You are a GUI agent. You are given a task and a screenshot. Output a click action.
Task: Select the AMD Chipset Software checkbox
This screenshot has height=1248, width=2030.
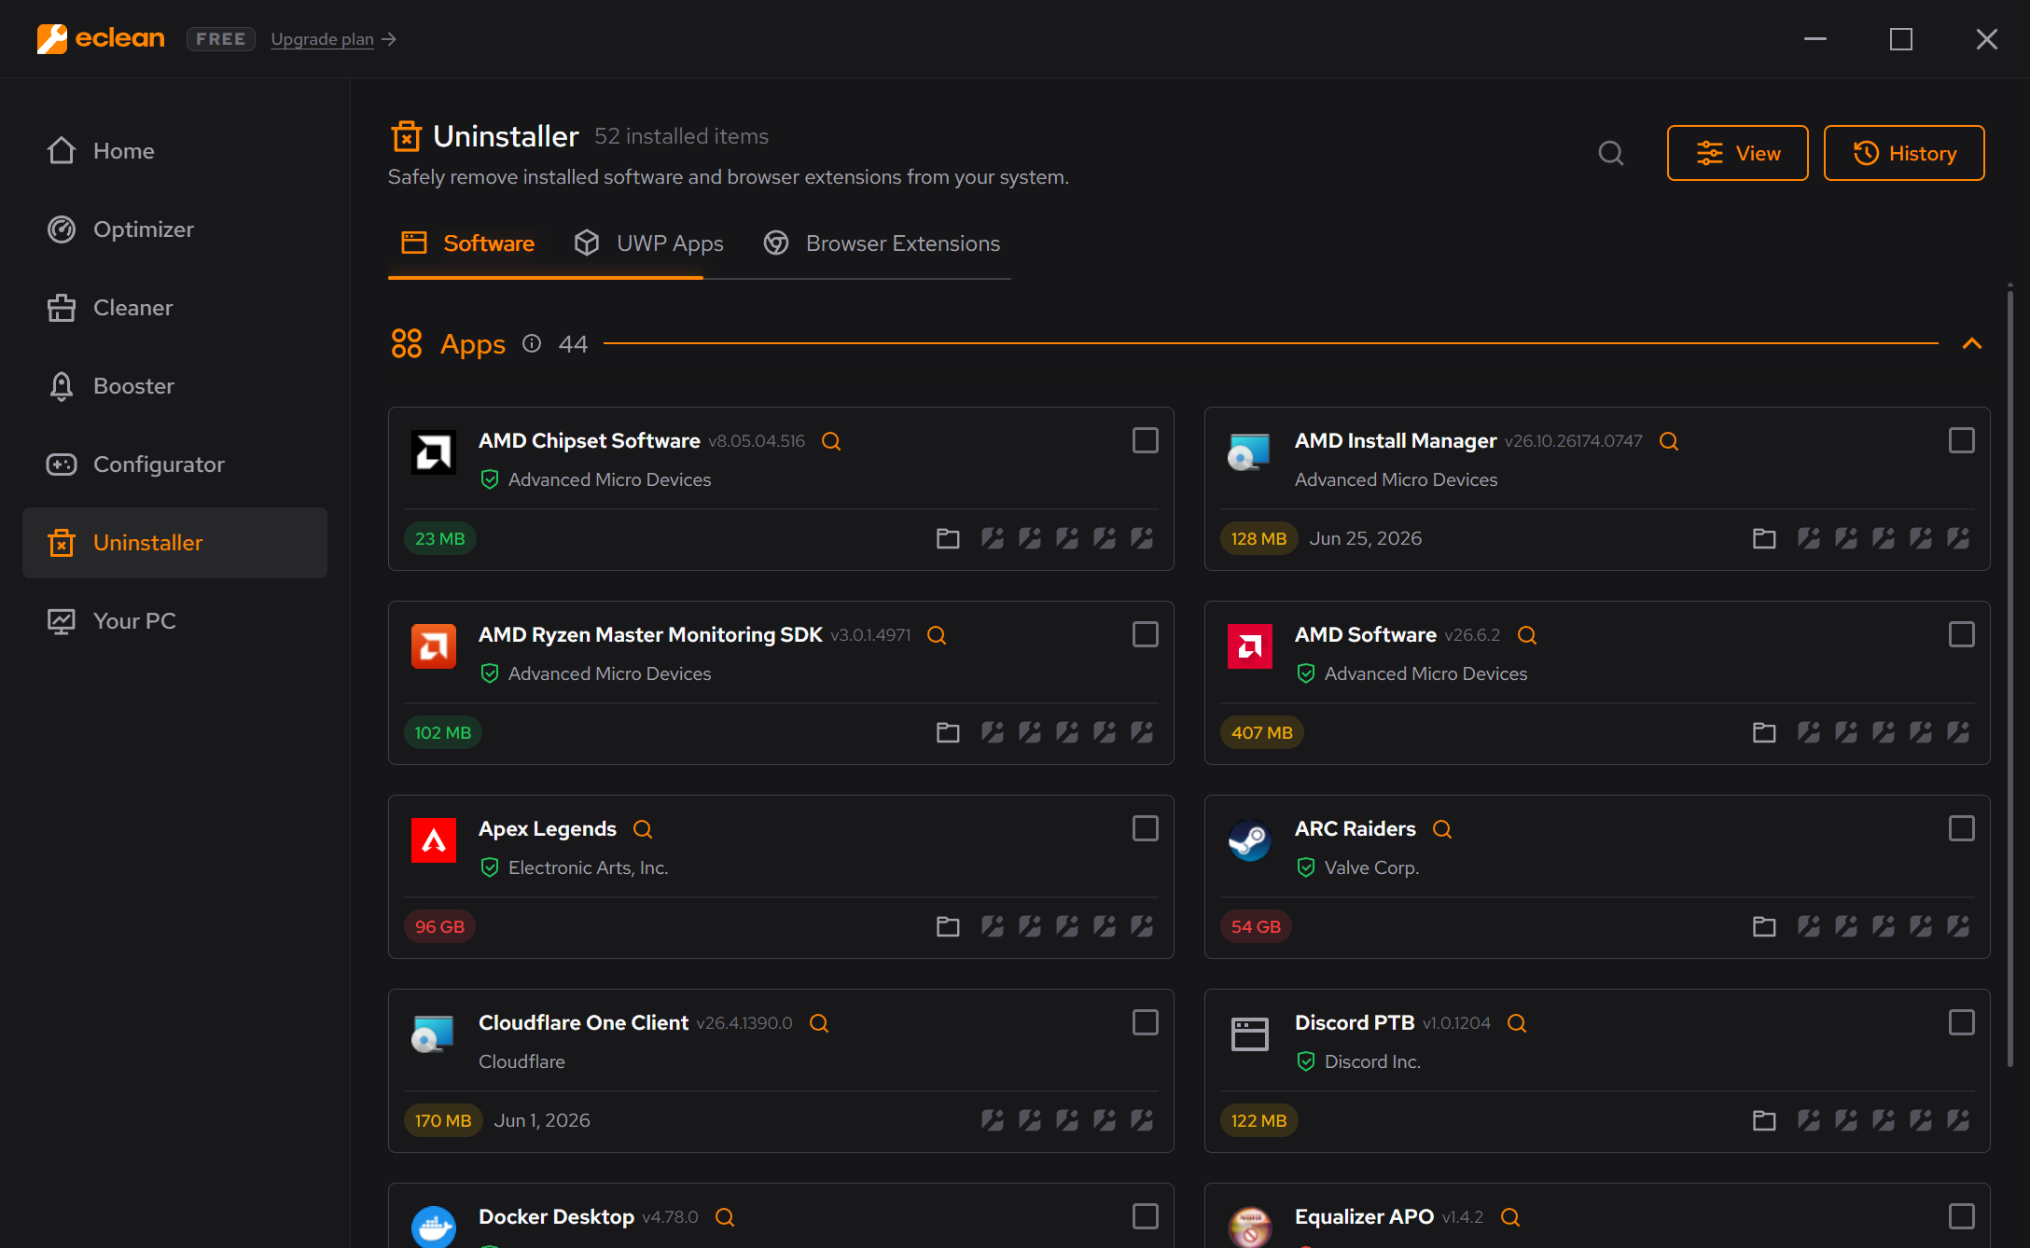coord(1146,440)
